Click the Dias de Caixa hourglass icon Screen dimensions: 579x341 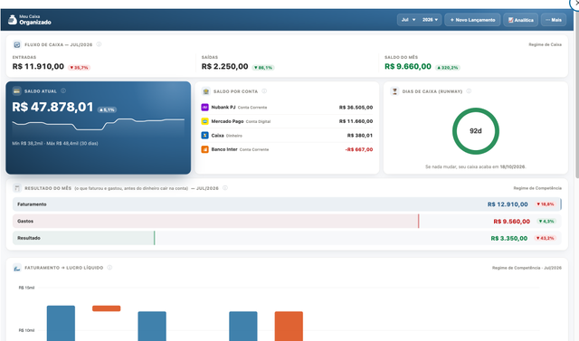394,91
